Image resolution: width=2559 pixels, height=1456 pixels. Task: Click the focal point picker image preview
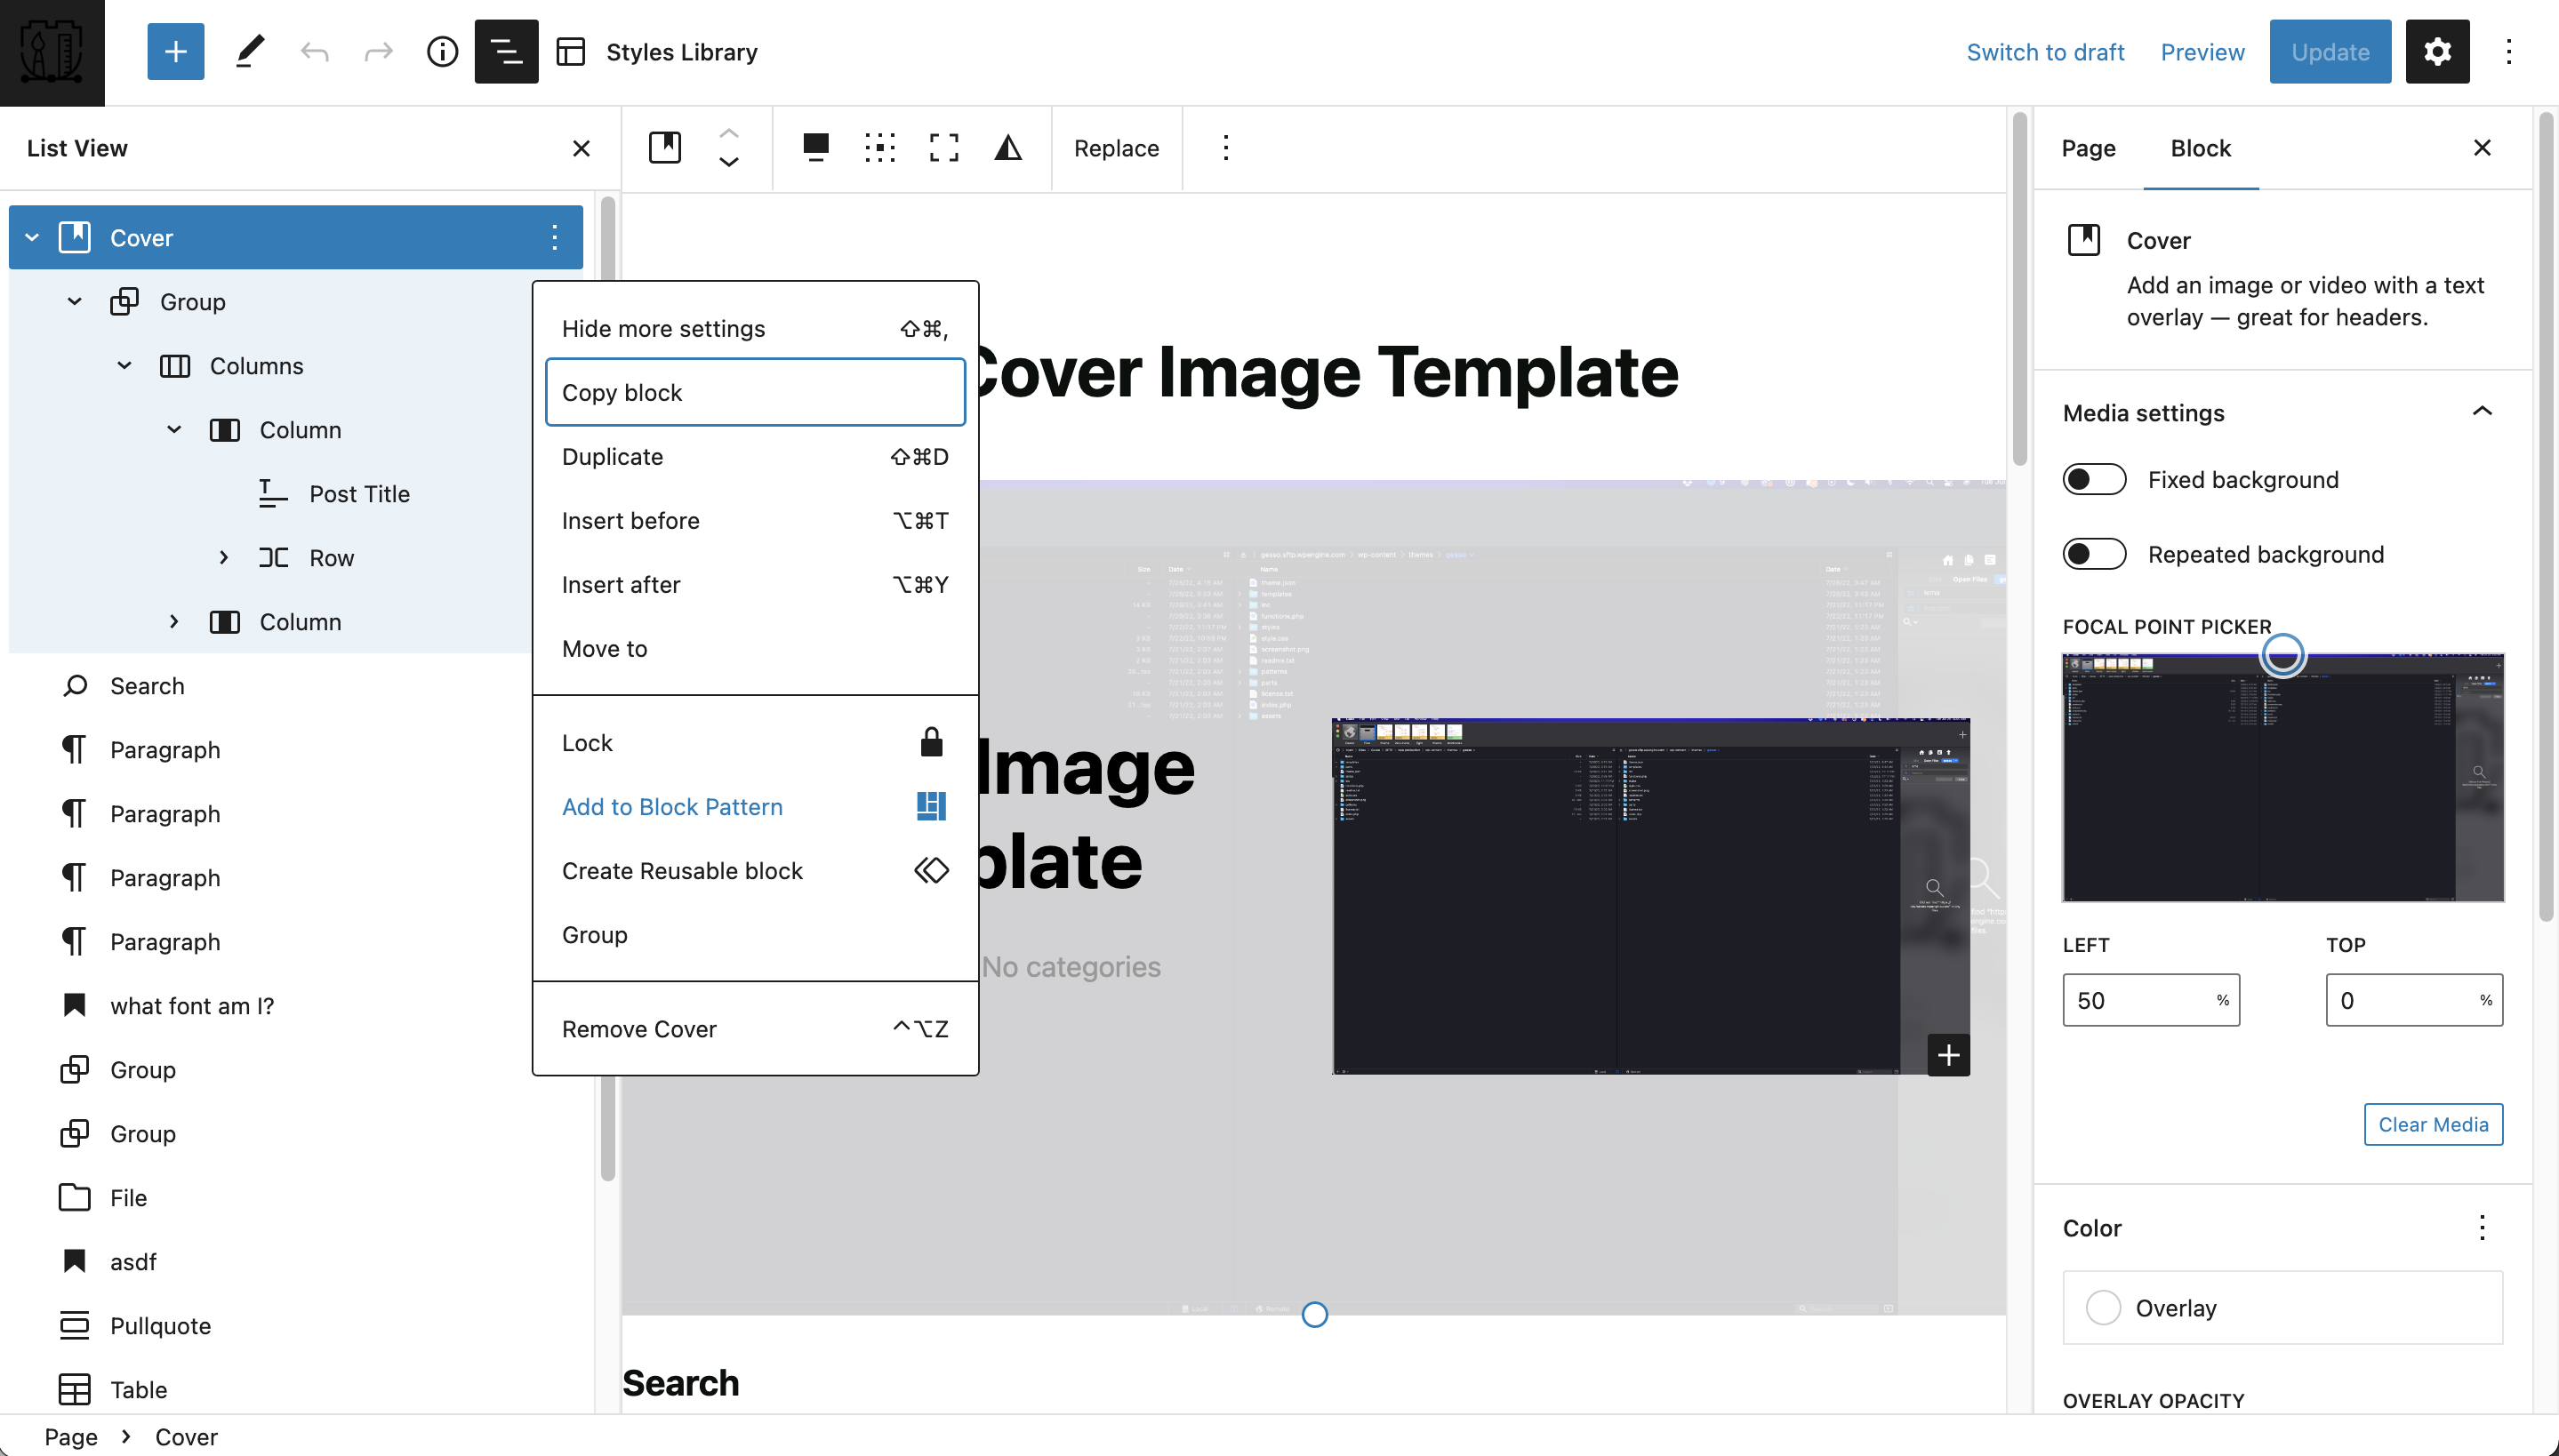pyautogui.click(x=2282, y=778)
